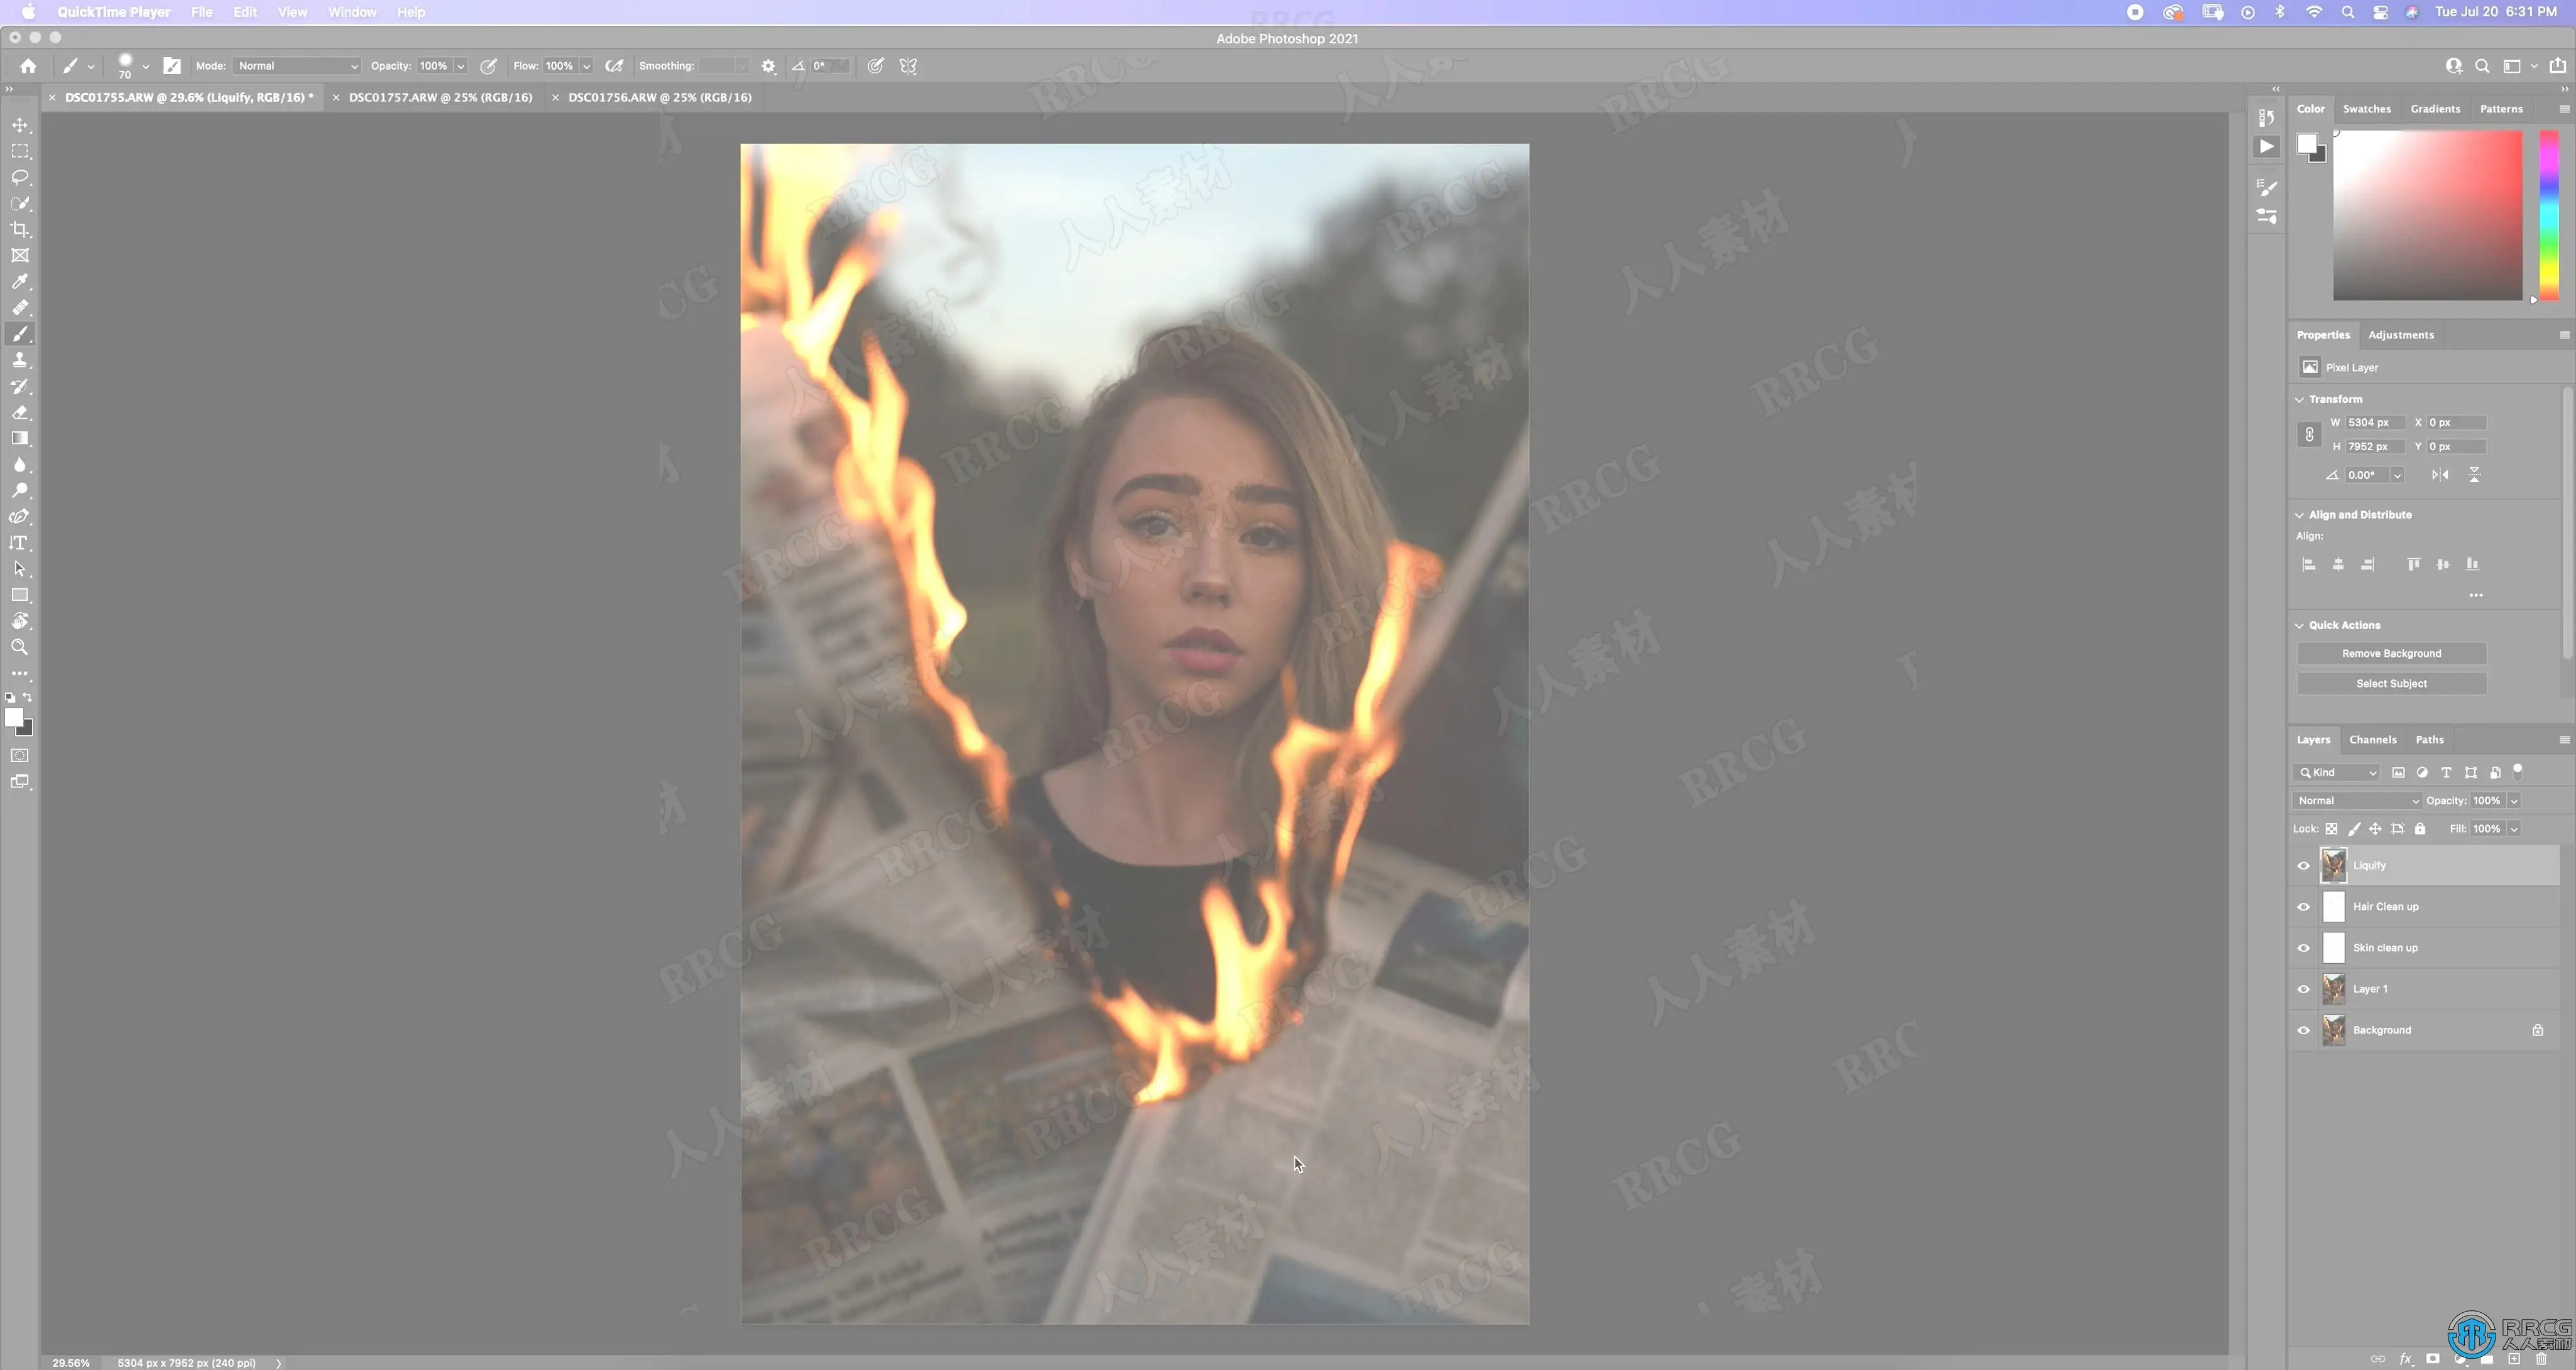Switch to the Channels tab
The height and width of the screenshot is (1370, 2576).
tap(2372, 740)
